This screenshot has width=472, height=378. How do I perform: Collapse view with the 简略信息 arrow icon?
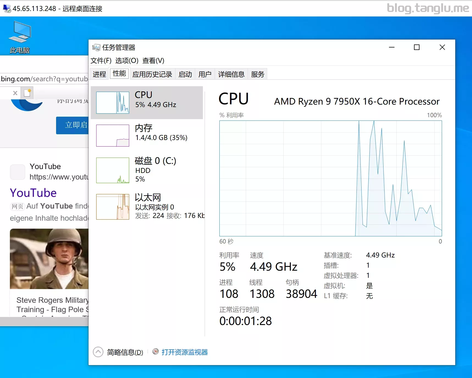[x=98, y=352]
